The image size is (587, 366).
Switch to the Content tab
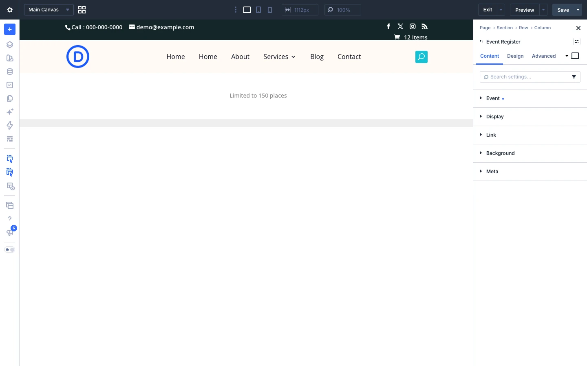(x=490, y=56)
